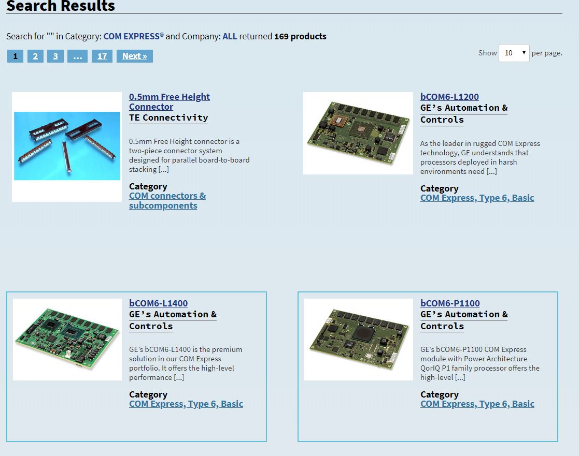Click GE's Automation & Controls under bCOM6-L1200

(464, 113)
